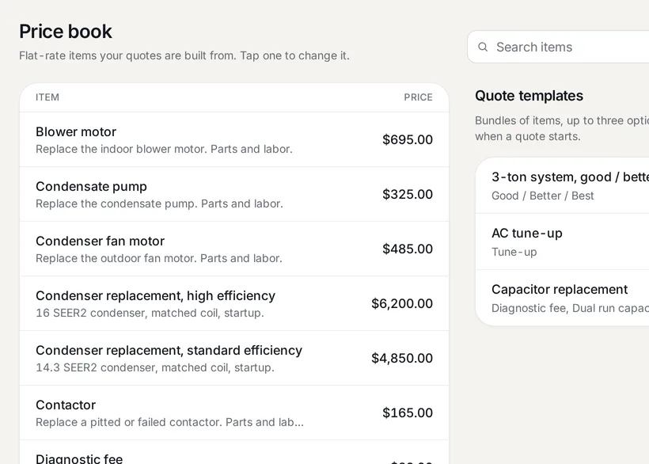Click 'Replace the outdoor fan motor' description
Viewport: 649px width, 464px height.
(159, 258)
